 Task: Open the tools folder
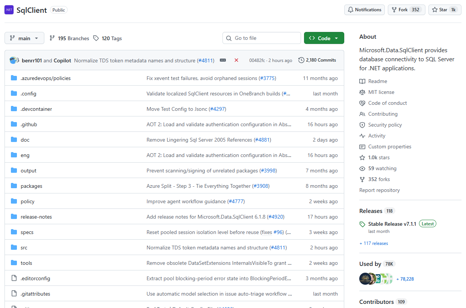[26, 263]
